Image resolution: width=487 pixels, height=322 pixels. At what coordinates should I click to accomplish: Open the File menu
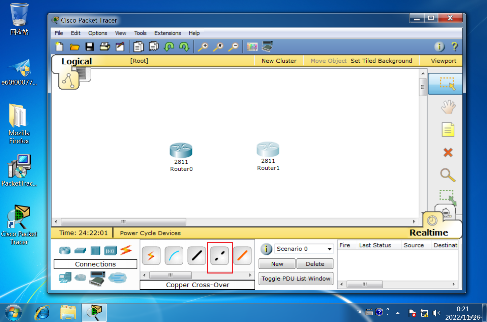click(x=59, y=33)
